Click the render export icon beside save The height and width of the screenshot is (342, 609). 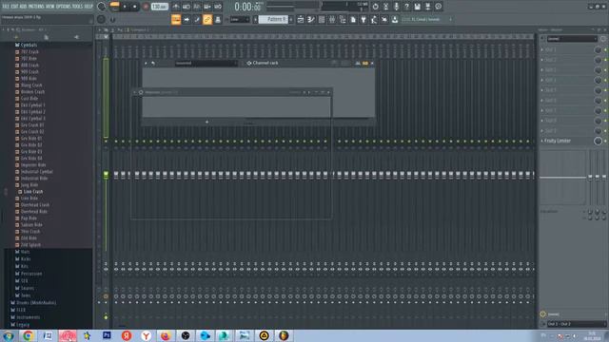[x=427, y=7]
